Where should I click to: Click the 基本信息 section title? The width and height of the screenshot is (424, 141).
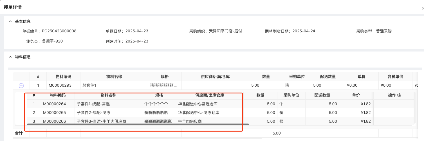[x=23, y=21]
